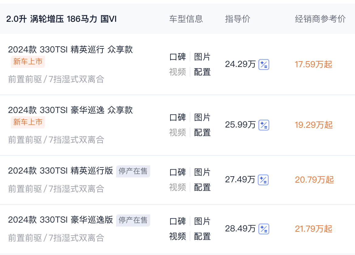The width and height of the screenshot is (355, 255).
Task: Open 配置 for 330TSI 精英巡行版
Action: [x=202, y=187]
